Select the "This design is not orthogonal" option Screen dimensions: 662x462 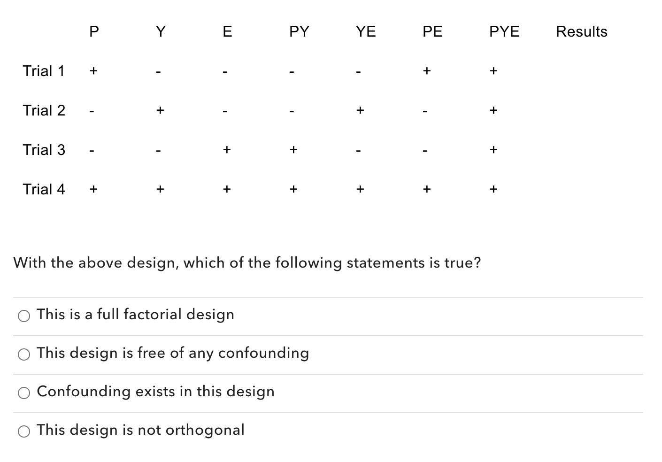tap(24, 431)
